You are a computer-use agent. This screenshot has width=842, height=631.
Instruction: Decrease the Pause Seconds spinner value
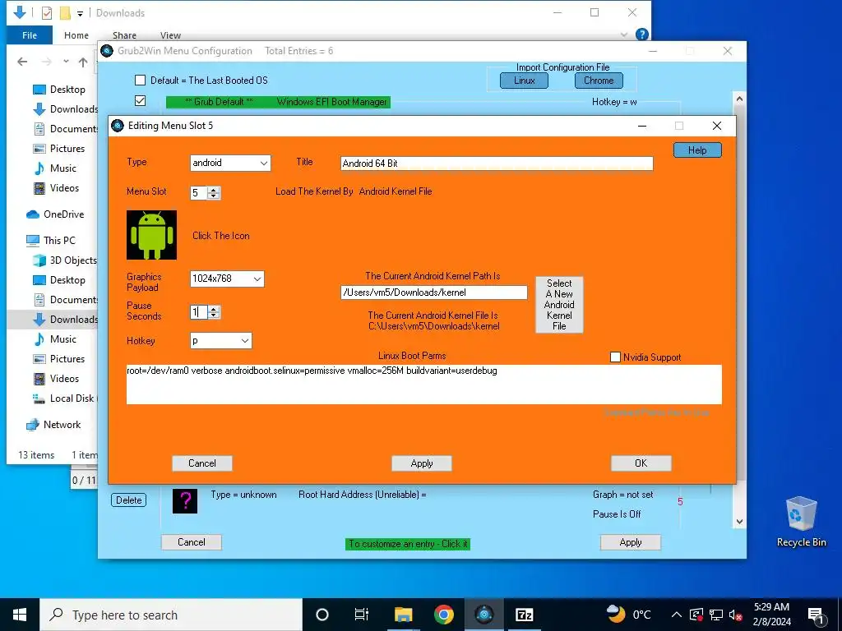[x=214, y=315]
